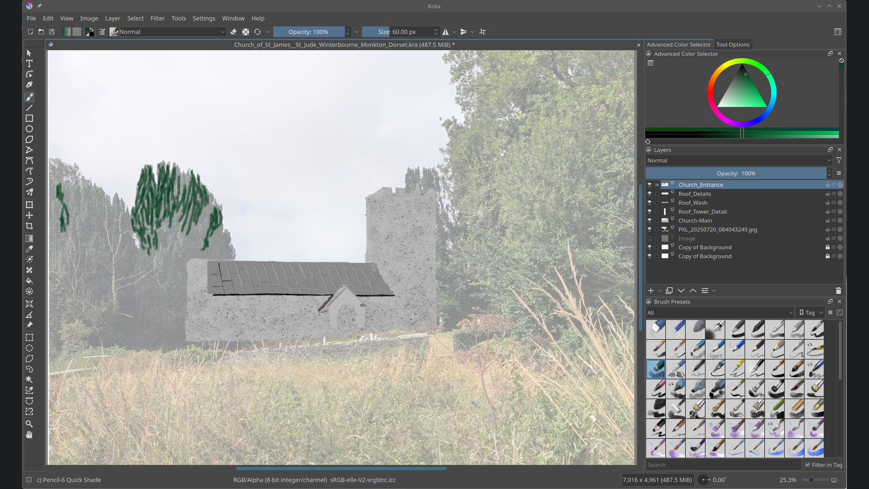Screen dimensions: 869x489
Task: Select the Pan hand tool
Action: click(x=29, y=435)
